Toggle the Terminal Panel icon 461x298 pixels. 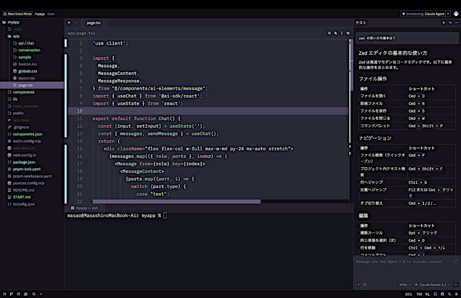click(x=435, y=294)
